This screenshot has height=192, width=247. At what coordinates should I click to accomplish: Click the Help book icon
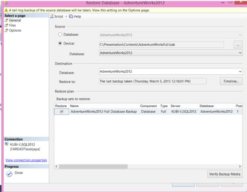pos(71,16)
